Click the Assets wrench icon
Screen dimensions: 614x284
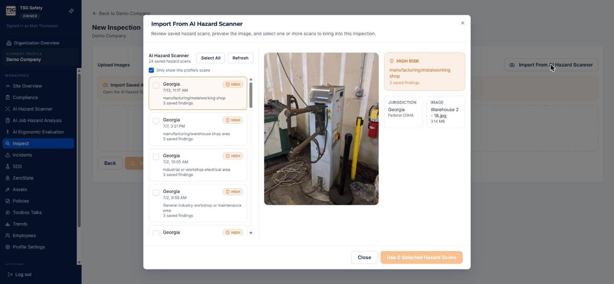8,189
